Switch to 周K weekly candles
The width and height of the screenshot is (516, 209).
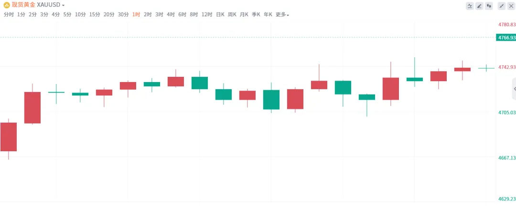[x=232, y=15]
